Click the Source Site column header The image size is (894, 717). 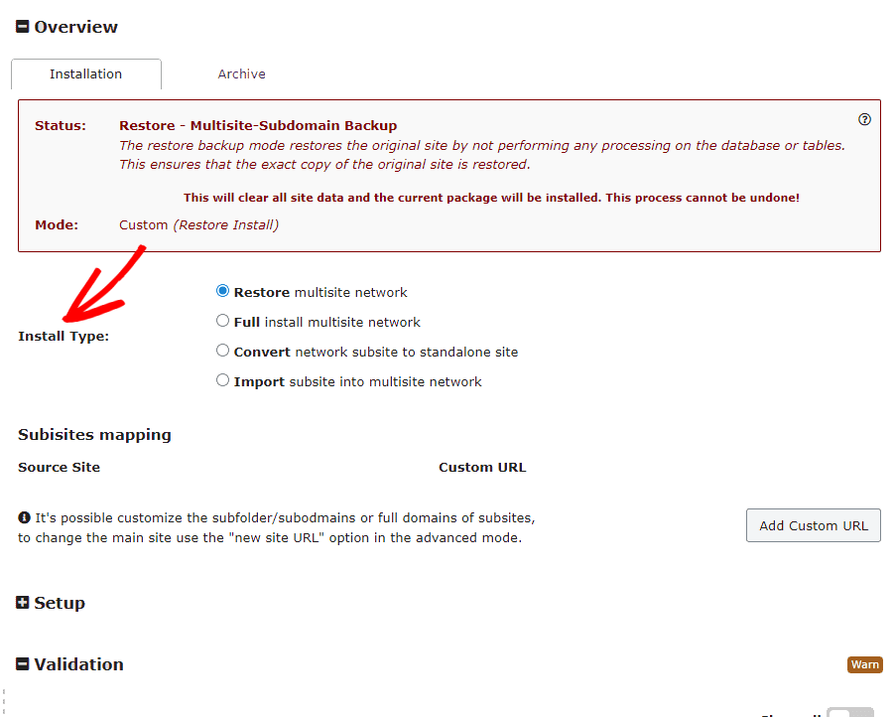pos(59,467)
